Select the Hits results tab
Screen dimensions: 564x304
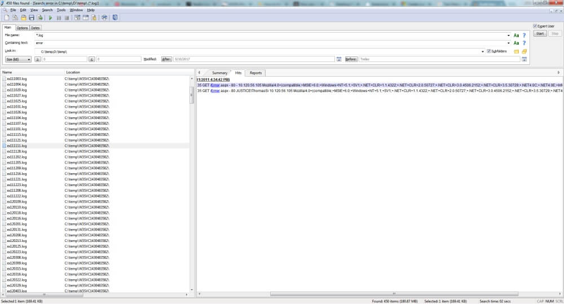(x=238, y=73)
